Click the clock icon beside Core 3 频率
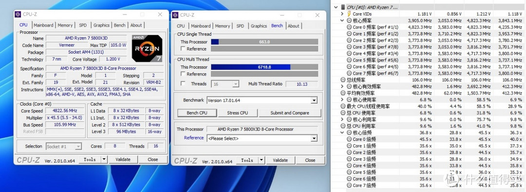Screen dimensions: 526x192 (x=349, y=47)
